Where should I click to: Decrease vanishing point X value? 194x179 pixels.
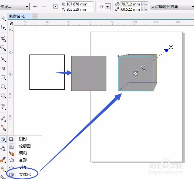(x=143, y=4)
